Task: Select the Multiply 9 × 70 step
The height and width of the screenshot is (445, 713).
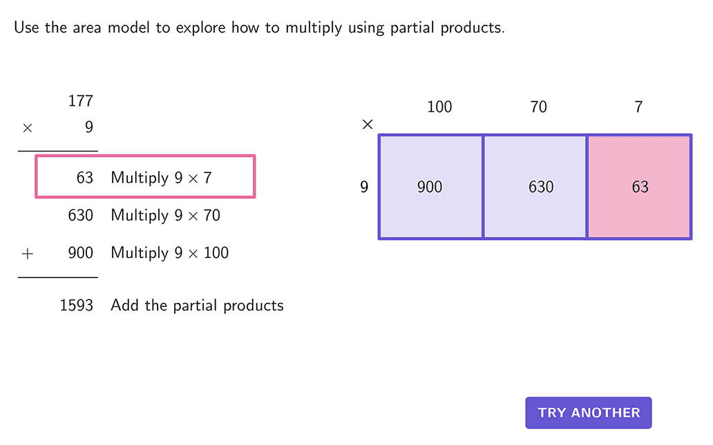Action: click(165, 215)
